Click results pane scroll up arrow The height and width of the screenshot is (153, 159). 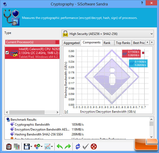pyautogui.click(x=151, y=119)
